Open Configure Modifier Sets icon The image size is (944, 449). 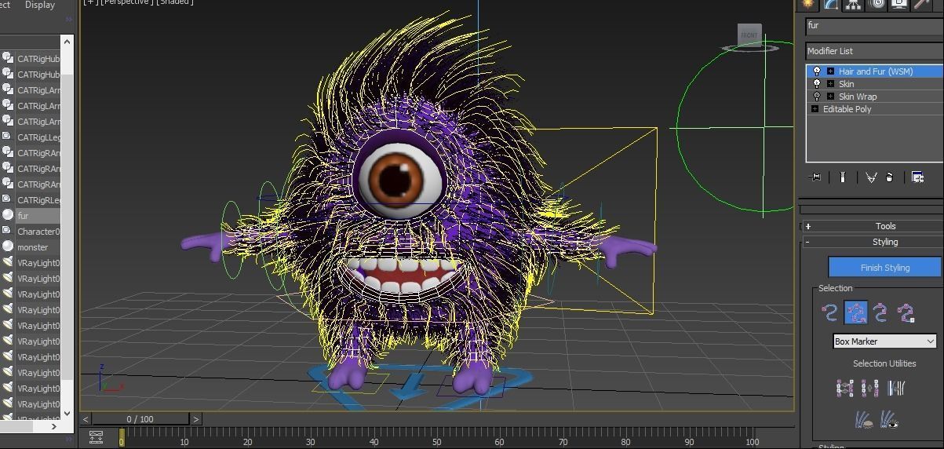[x=917, y=177]
